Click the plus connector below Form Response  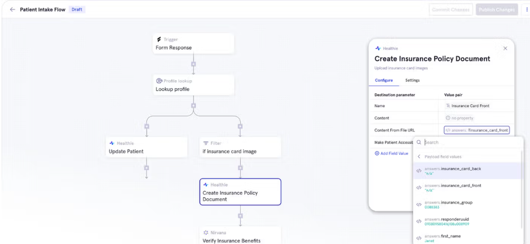pyautogui.click(x=193, y=64)
